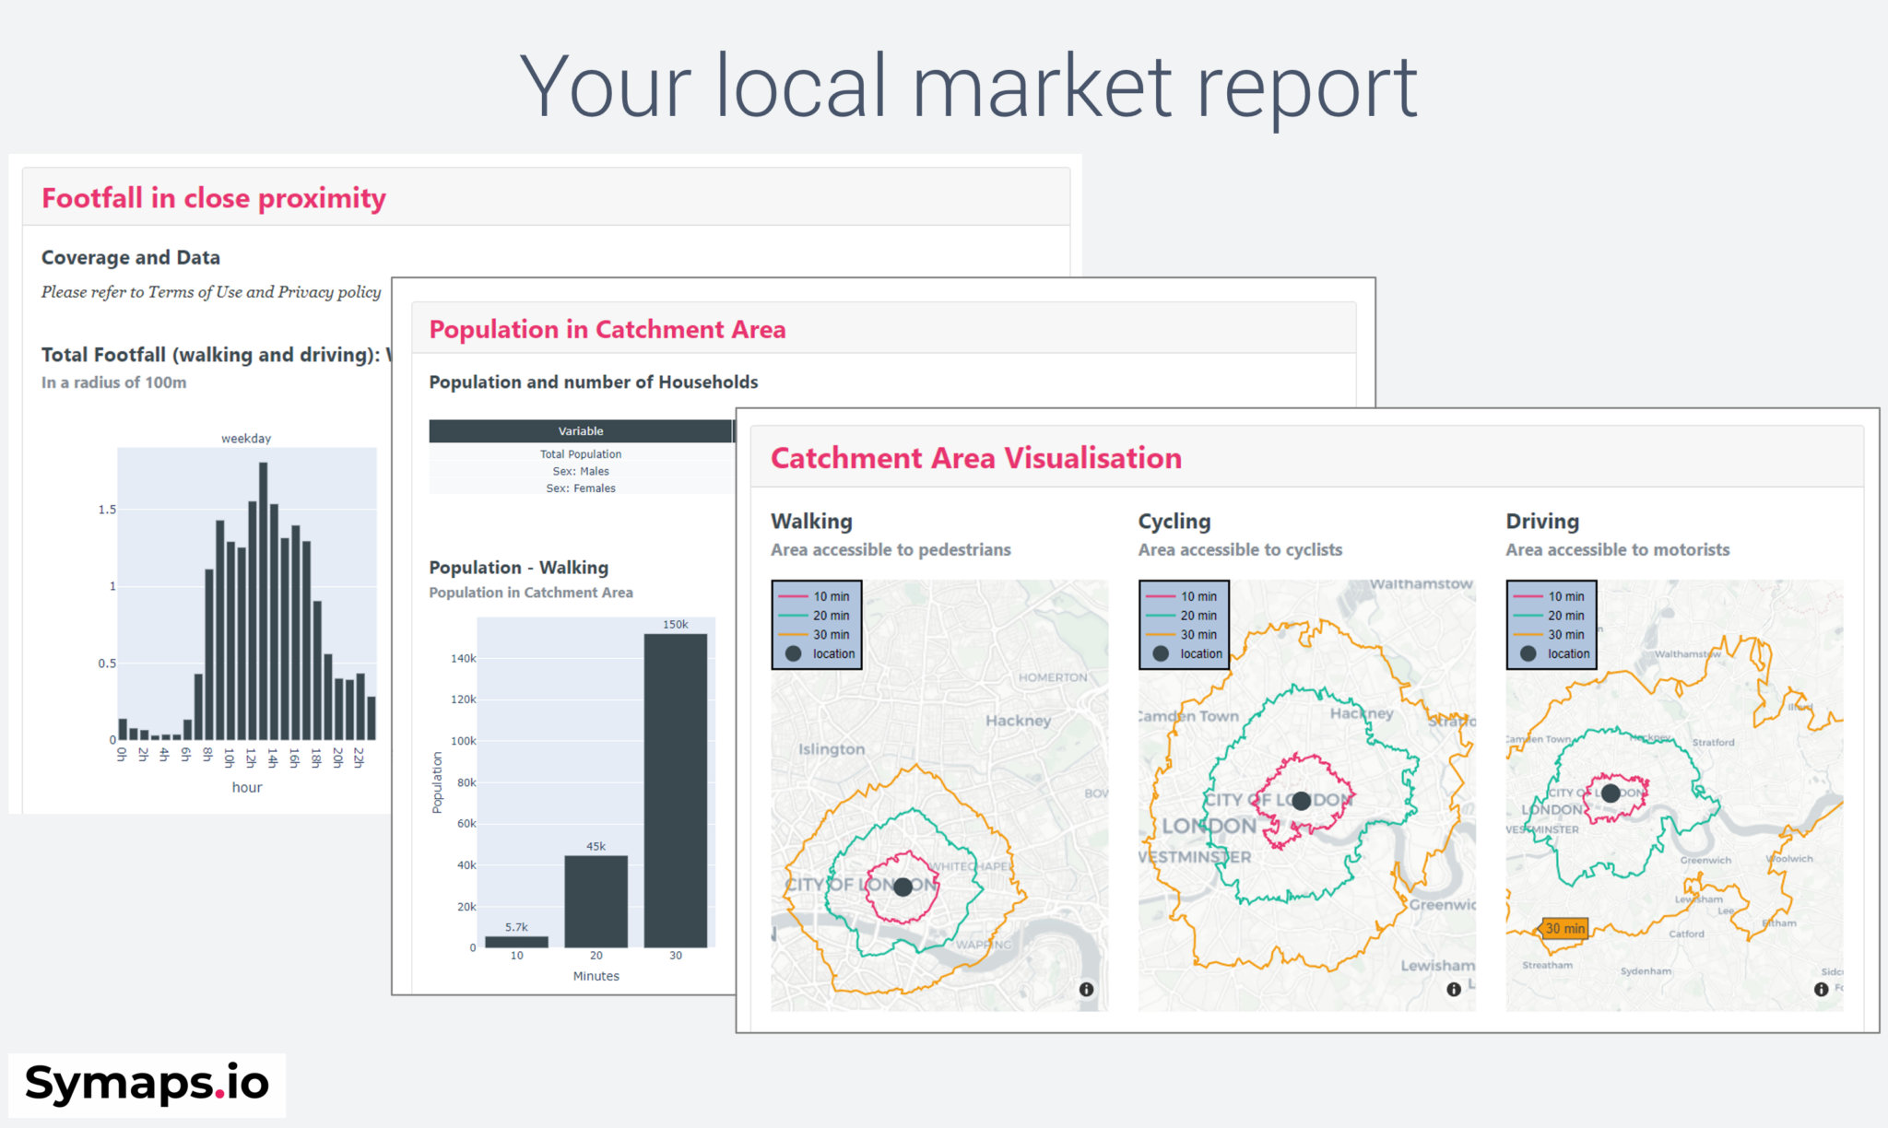The image size is (1888, 1128).
Task: Click the Footfall in close proximity heading
Action: click(x=214, y=198)
